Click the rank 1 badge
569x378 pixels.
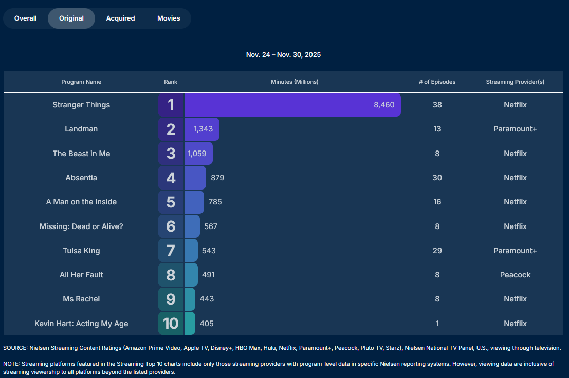171,105
